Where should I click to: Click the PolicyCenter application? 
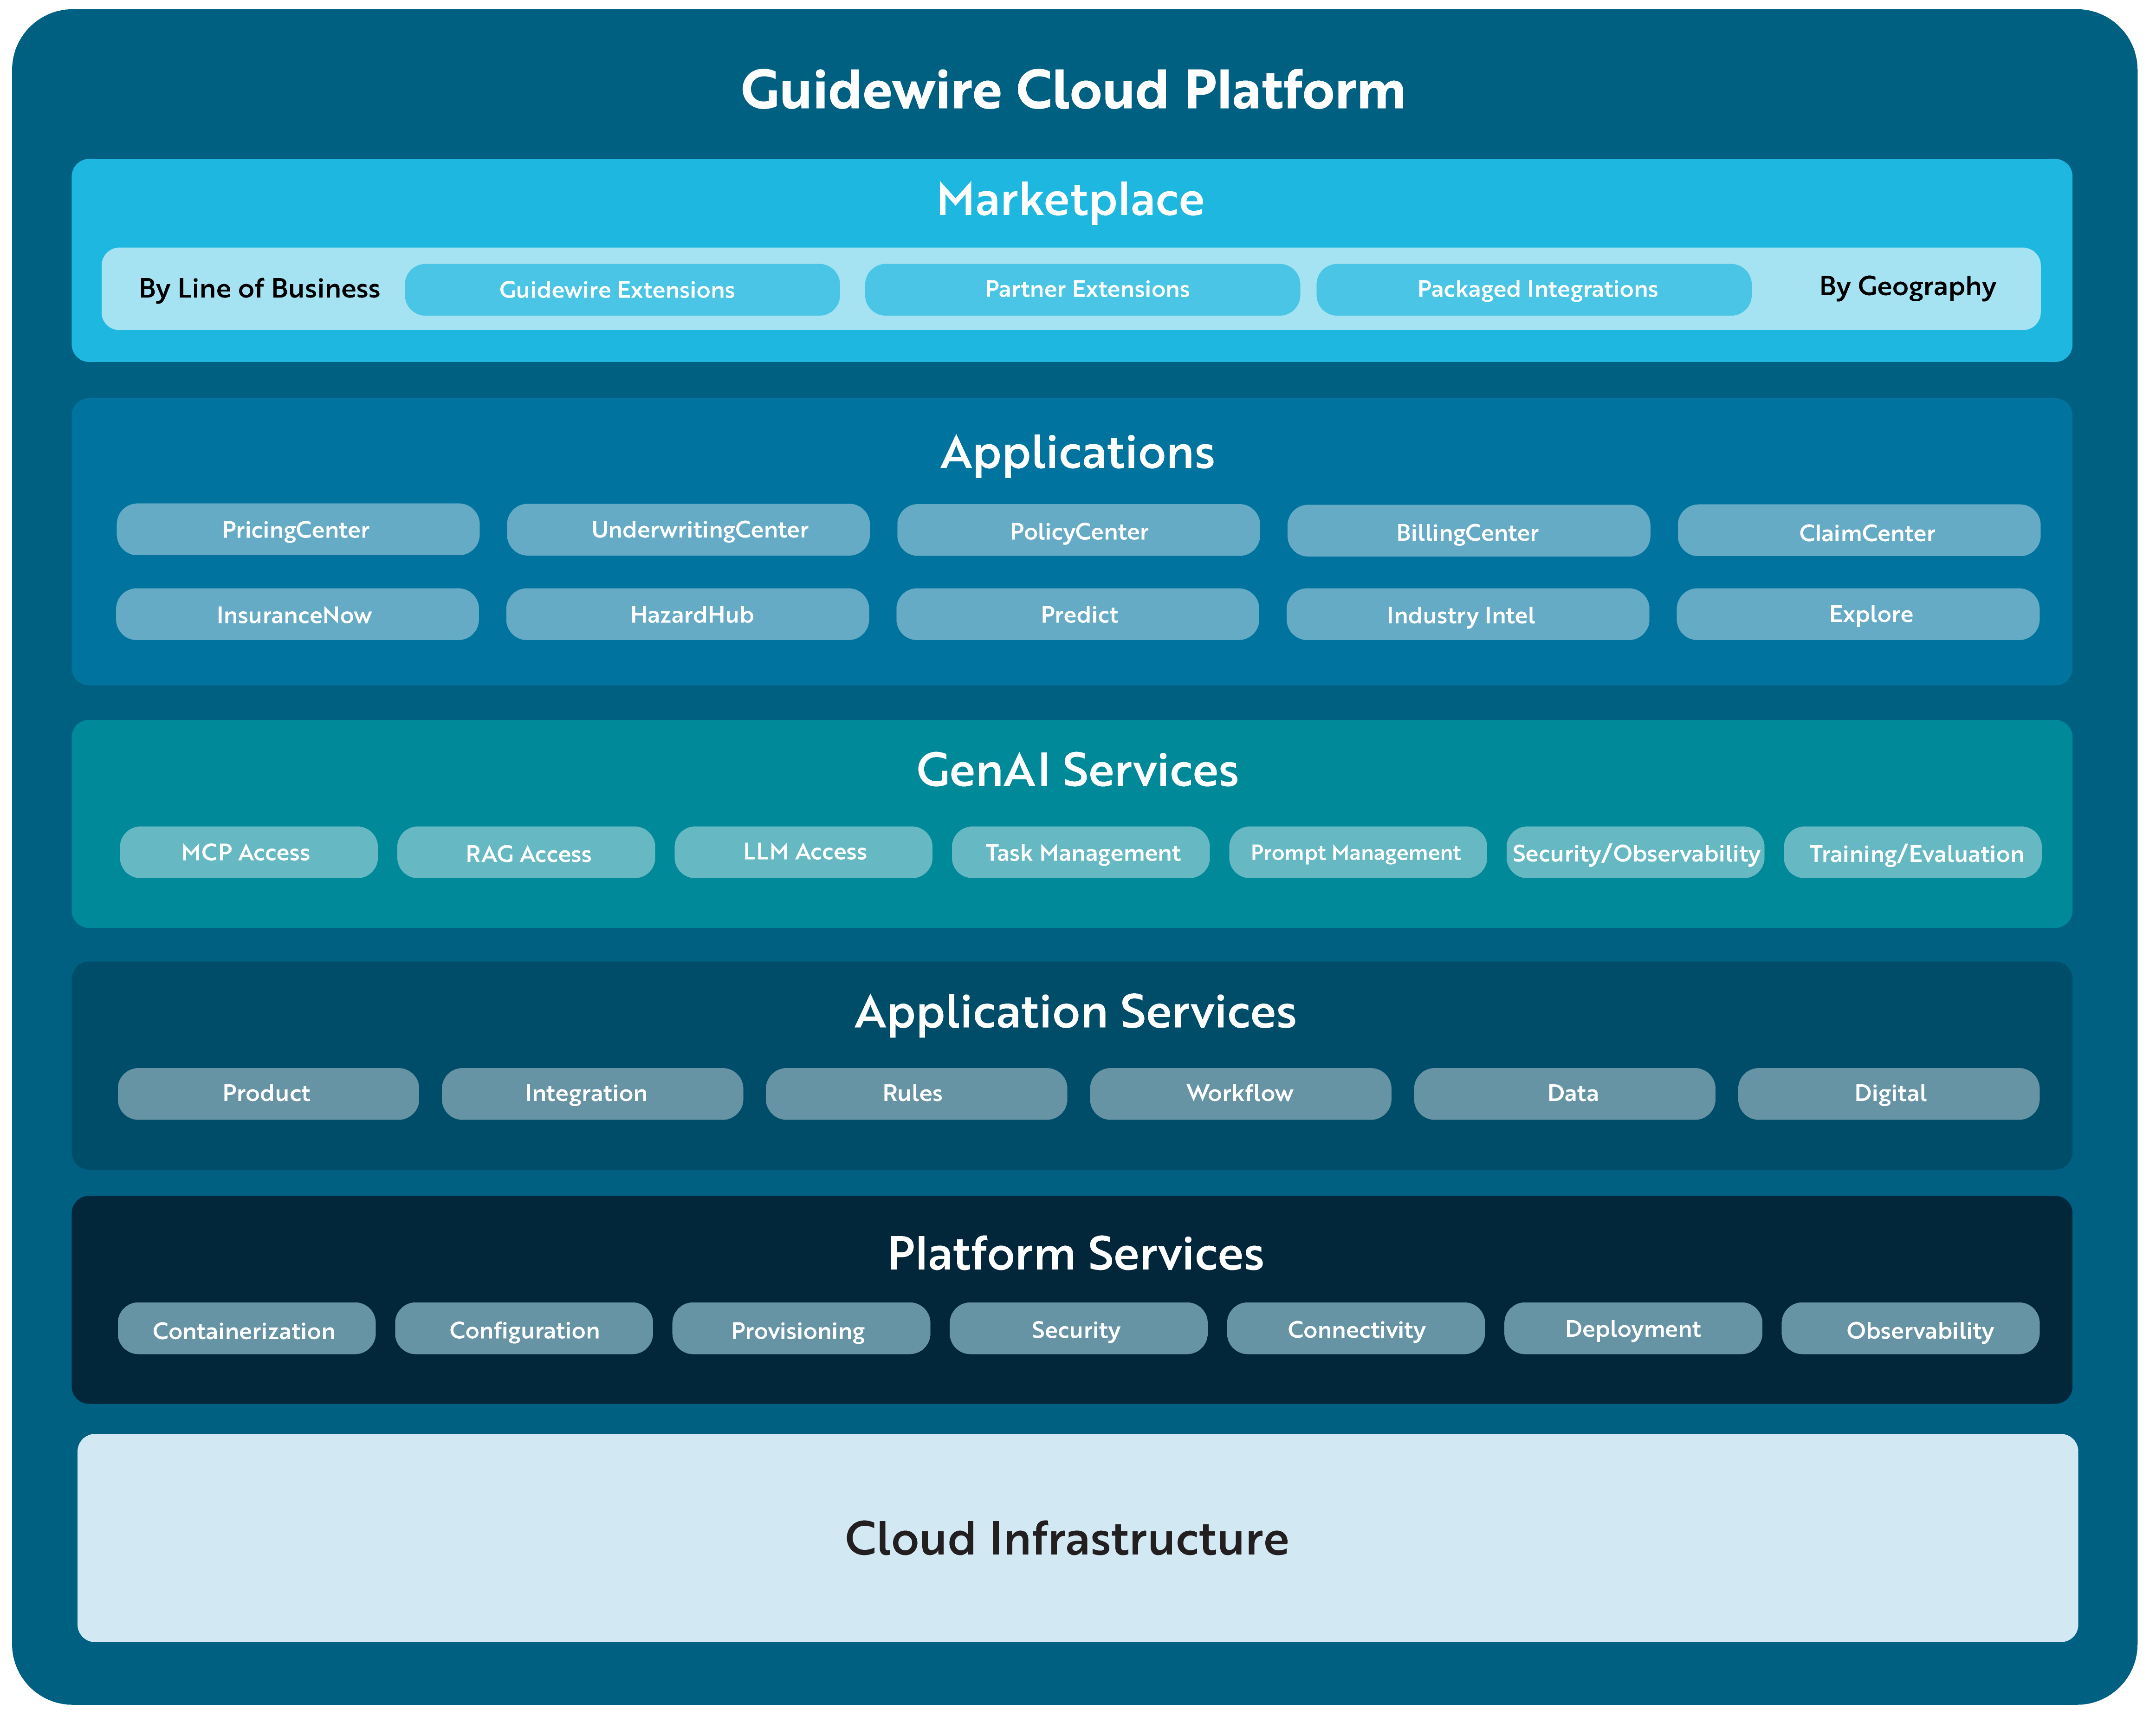pyautogui.click(x=1078, y=530)
